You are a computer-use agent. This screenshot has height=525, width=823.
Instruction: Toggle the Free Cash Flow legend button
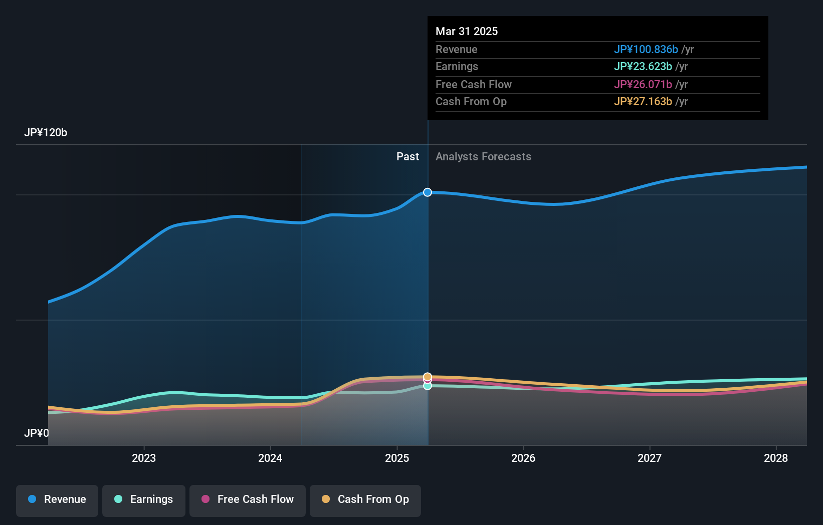coord(248,500)
